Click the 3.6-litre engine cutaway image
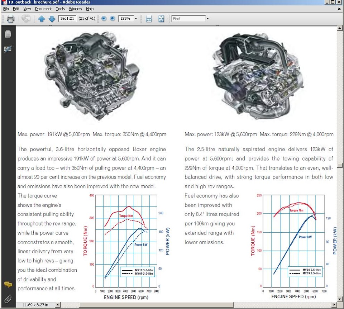 click(92, 76)
